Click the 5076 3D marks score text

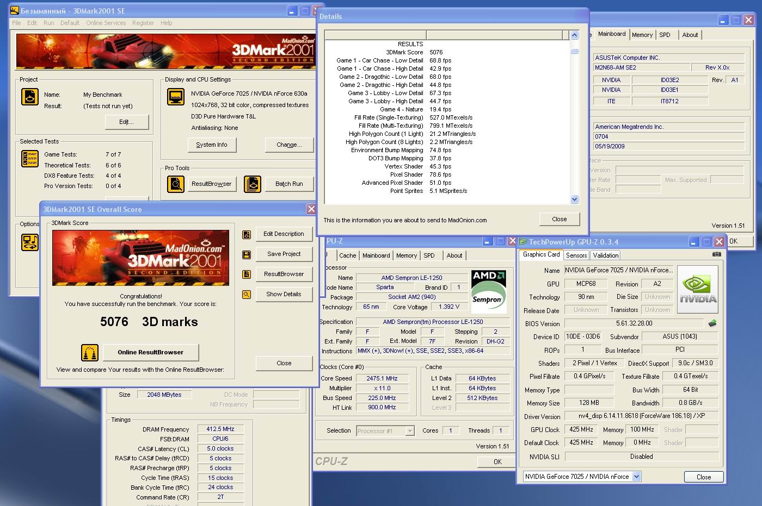pos(149,322)
